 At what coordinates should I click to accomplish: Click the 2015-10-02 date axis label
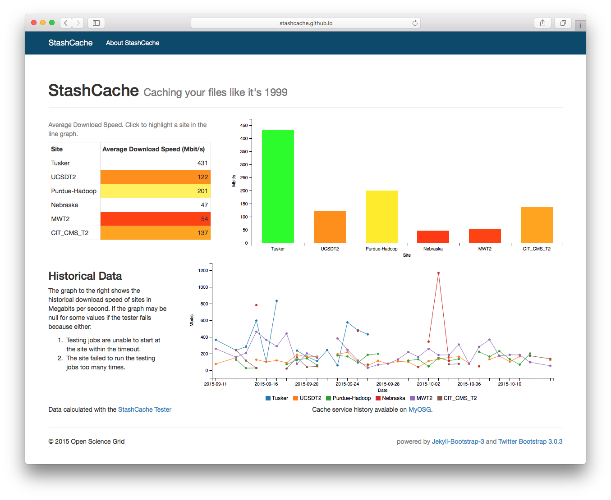tap(428, 384)
